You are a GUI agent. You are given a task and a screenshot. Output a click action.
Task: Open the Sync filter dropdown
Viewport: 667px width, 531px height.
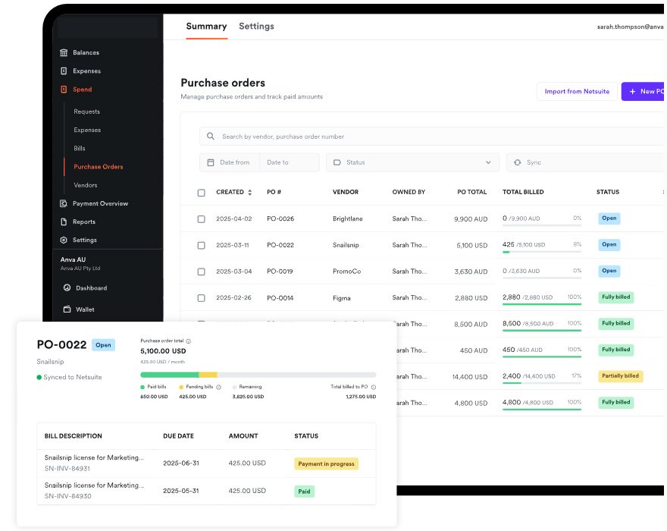[585, 162]
